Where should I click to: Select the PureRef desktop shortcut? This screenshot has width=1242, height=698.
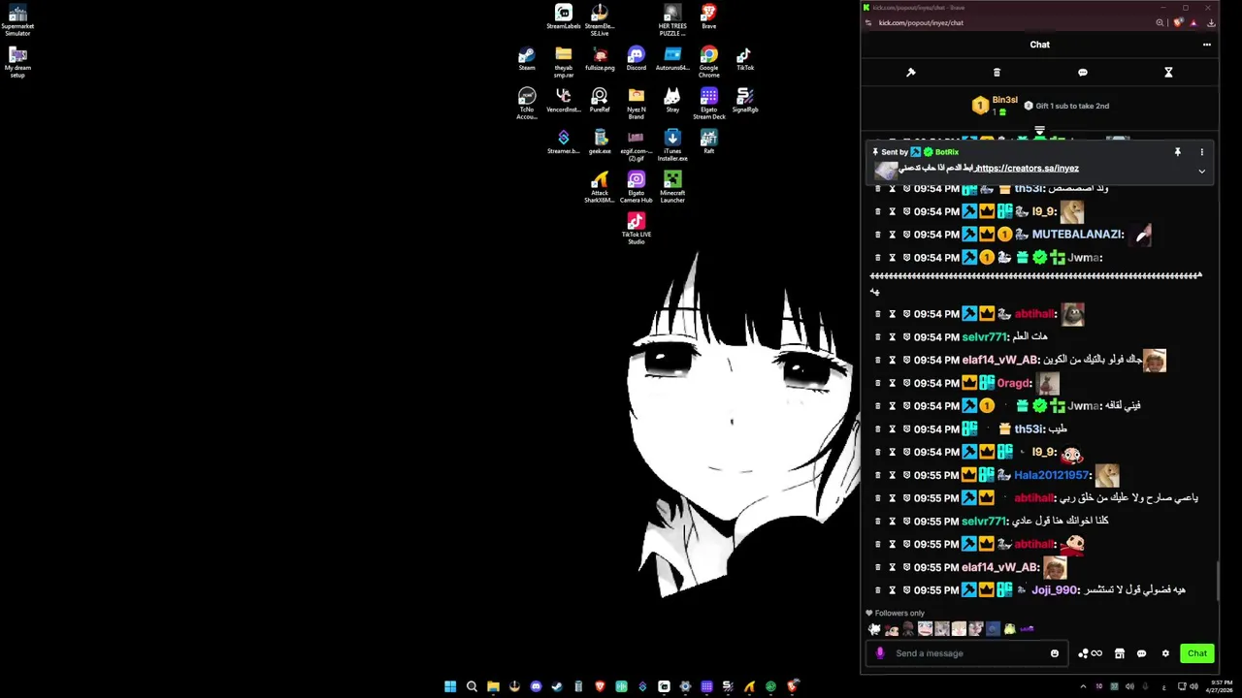(x=600, y=101)
